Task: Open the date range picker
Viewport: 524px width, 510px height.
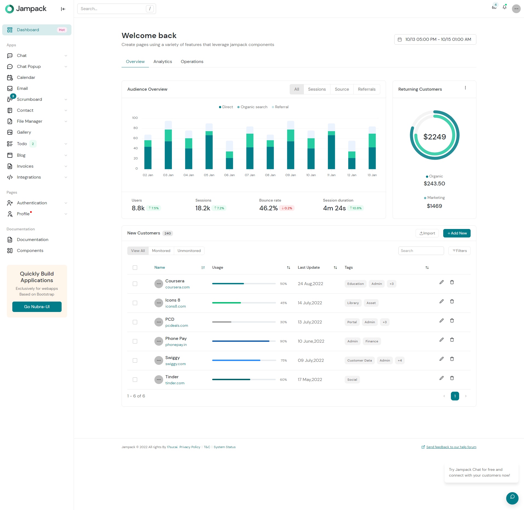Action: click(x=435, y=39)
